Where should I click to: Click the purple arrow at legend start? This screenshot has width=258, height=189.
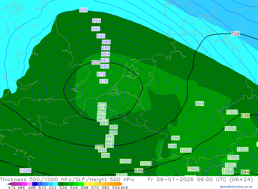pos(9,184)
